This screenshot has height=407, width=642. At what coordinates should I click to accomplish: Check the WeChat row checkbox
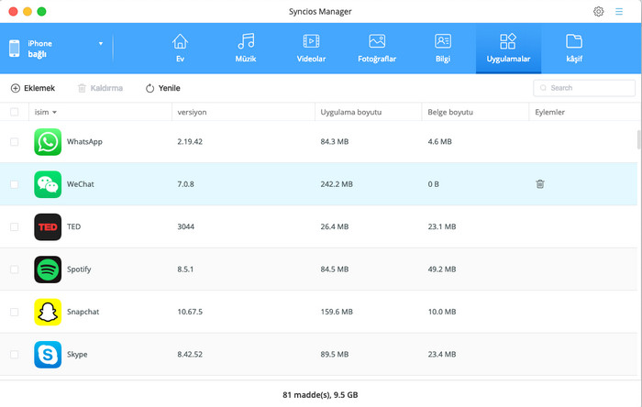[x=15, y=184]
